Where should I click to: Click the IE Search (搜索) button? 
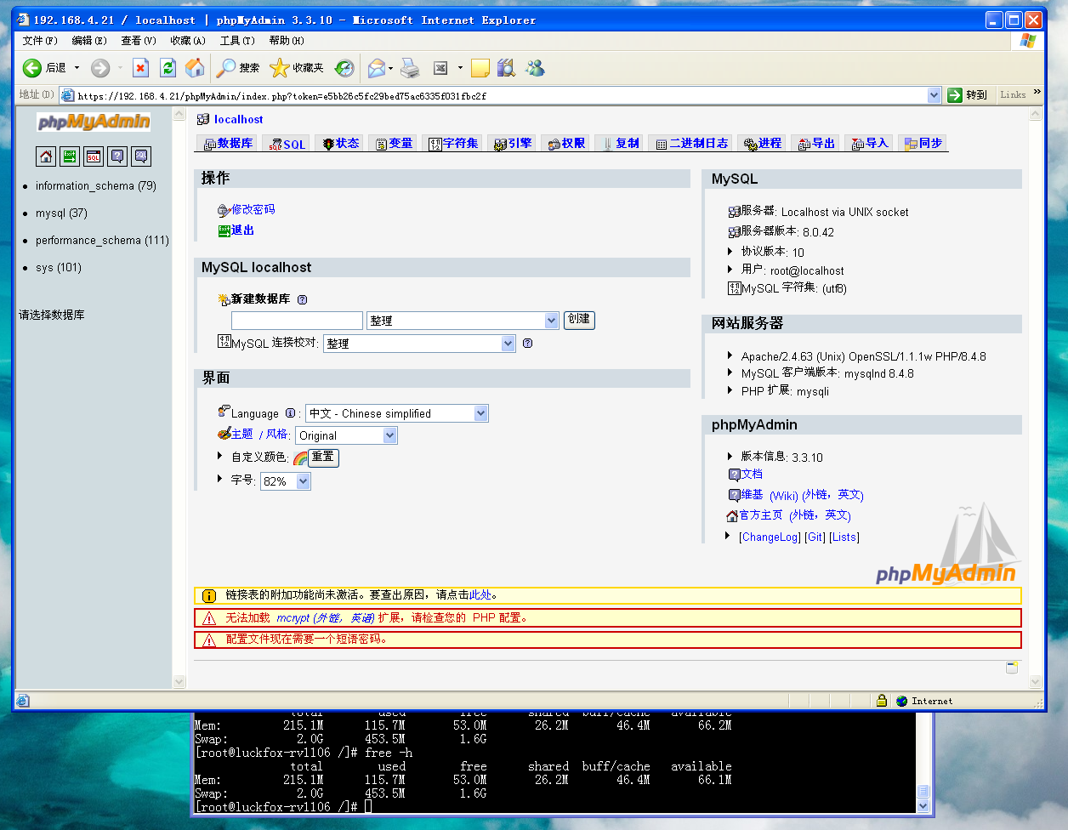237,68
